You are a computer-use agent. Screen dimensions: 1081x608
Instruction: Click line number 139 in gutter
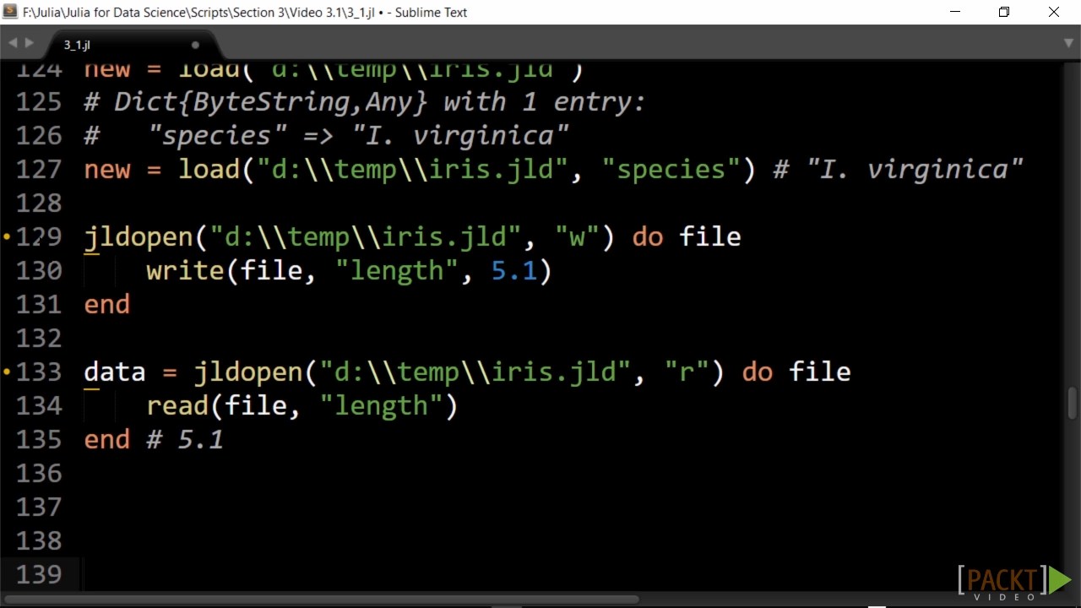click(x=39, y=574)
